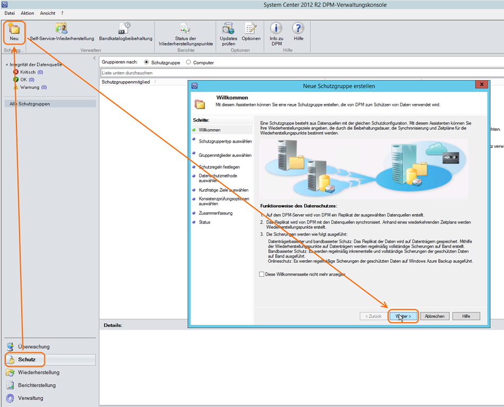
Task: Open Bandkatalogbeibehaltung settings
Action: click(x=125, y=31)
